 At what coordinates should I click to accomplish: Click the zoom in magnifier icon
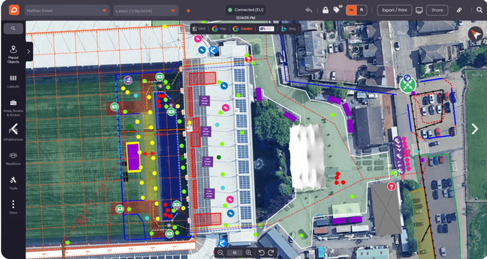click(248, 253)
